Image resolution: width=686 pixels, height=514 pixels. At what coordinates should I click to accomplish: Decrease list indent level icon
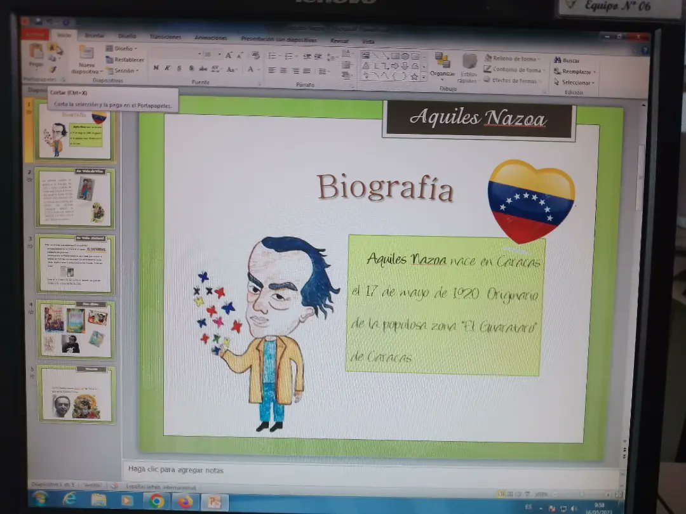307,56
